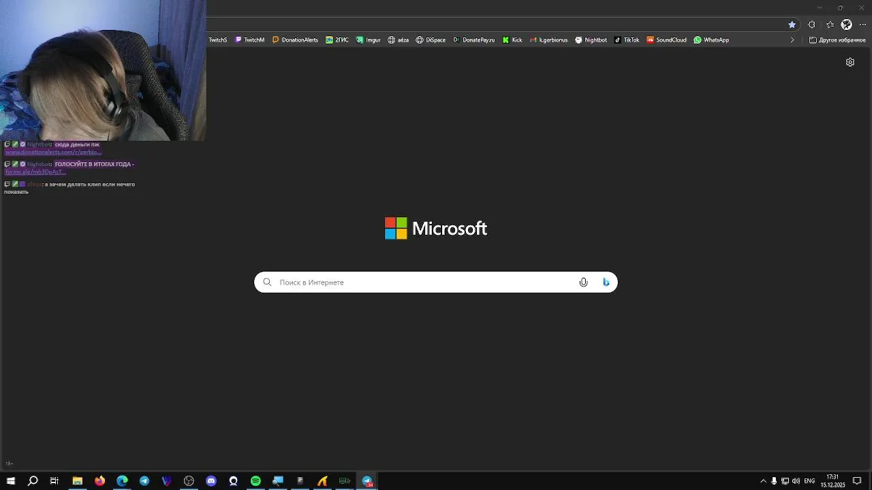Open the 2ГИС bookmark
The image size is (872, 490).
[x=337, y=40]
